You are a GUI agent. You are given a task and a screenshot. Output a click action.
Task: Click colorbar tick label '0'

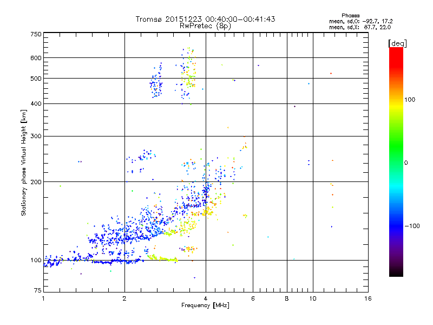click(x=406, y=163)
